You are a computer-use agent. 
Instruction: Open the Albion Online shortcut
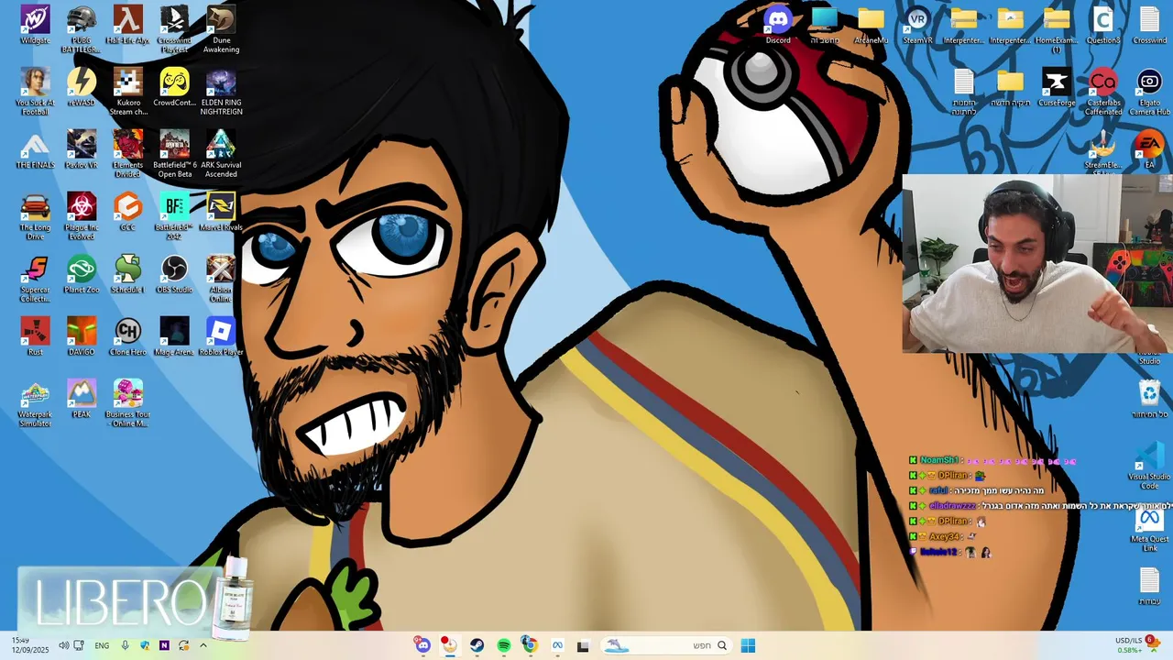pyautogui.click(x=221, y=278)
